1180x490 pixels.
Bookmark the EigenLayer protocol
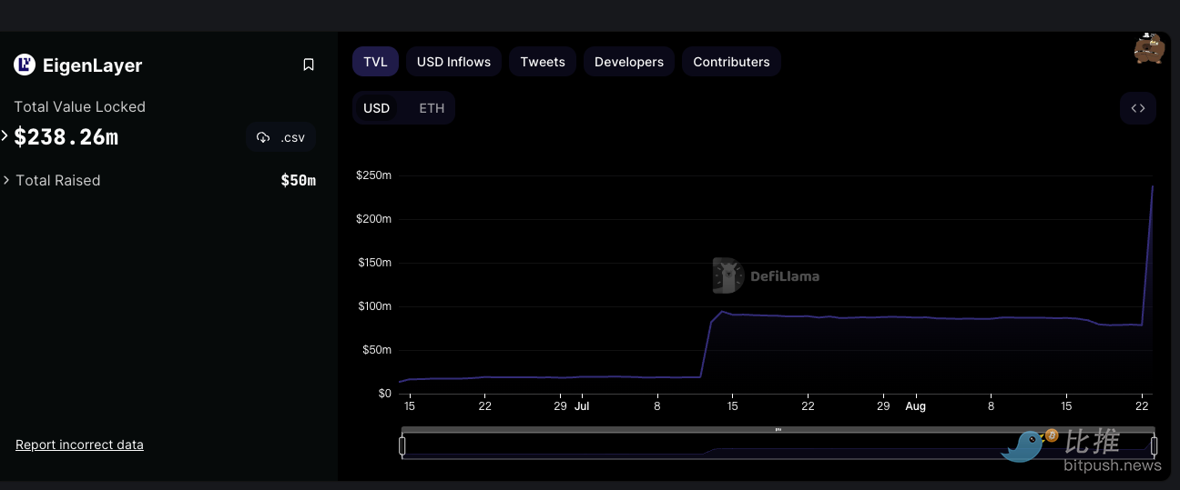click(309, 65)
